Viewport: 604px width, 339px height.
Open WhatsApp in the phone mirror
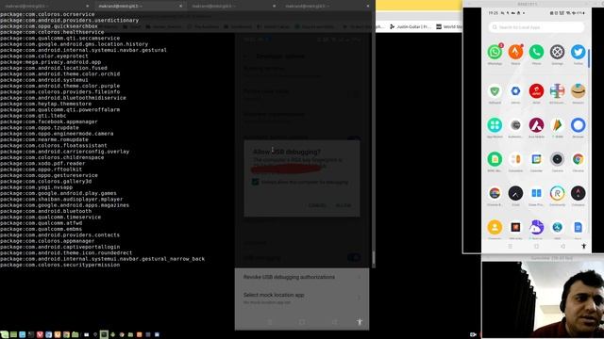point(495,52)
